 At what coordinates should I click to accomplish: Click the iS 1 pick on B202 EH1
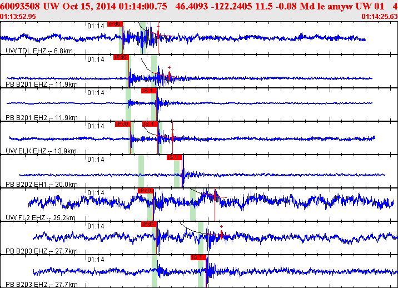pyautogui.click(x=175, y=157)
